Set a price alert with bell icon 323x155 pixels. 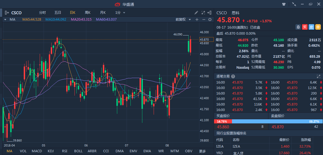coord(298,27)
